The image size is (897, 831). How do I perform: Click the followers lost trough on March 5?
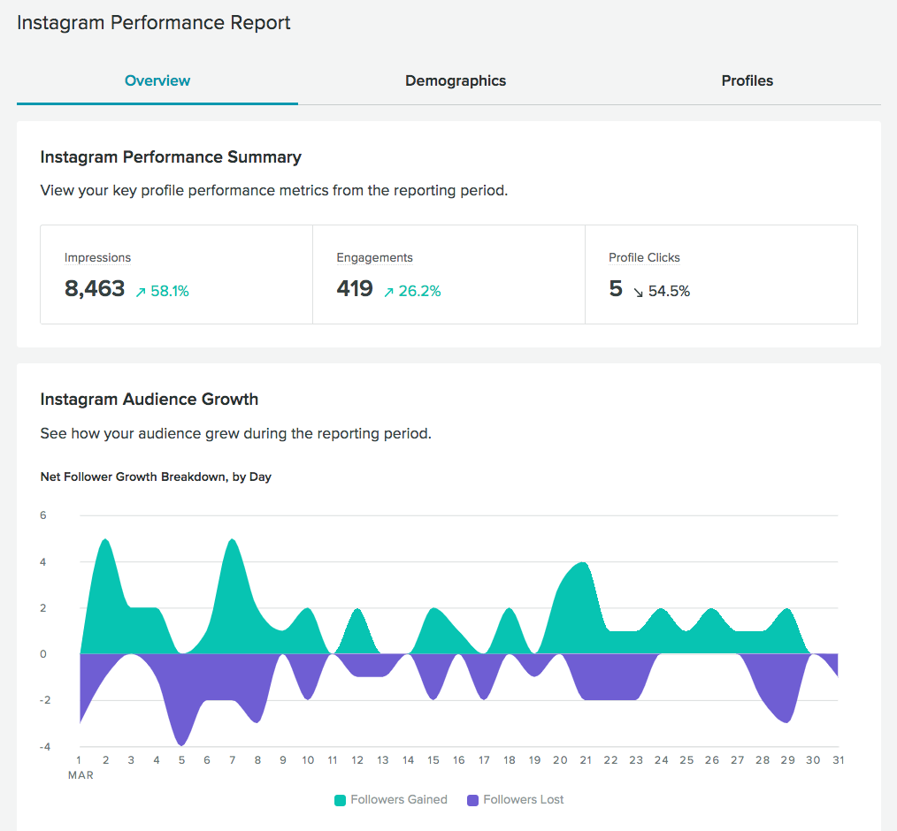coord(181,744)
